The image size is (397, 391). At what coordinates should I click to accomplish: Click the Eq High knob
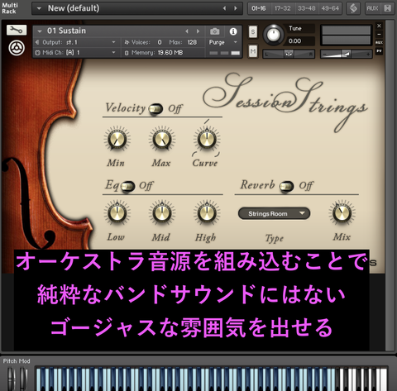206,213
